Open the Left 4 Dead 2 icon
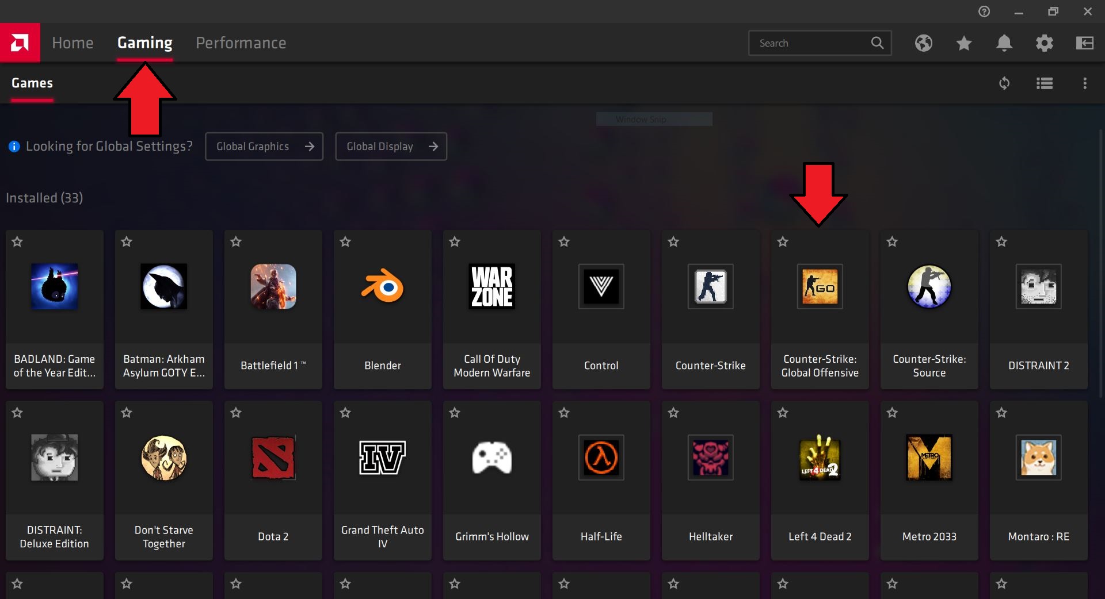Image resolution: width=1105 pixels, height=599 pixels. click(820, 458)
